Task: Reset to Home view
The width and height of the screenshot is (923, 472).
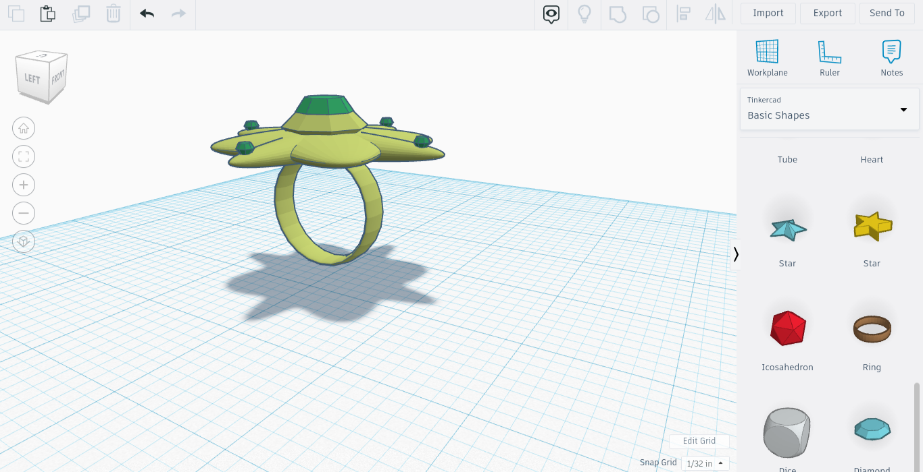Action: click(24, 128)
